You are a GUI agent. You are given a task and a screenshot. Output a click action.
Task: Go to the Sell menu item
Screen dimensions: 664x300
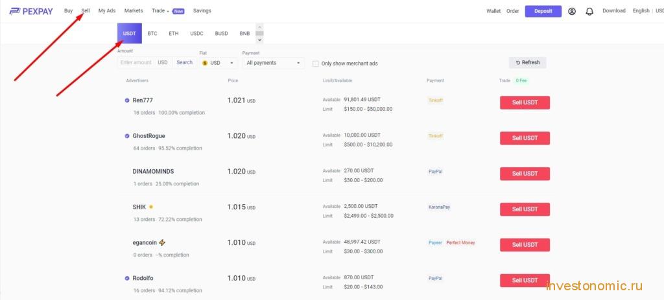tap(86, 11)
